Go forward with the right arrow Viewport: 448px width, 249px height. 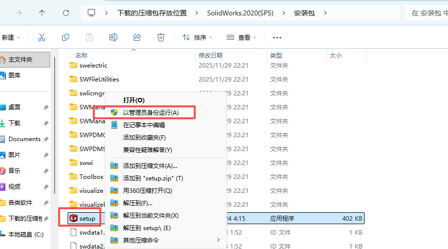[18, 13]
